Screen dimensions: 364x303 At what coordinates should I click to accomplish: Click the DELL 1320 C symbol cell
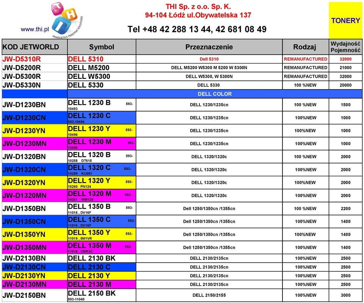(102, 170)
